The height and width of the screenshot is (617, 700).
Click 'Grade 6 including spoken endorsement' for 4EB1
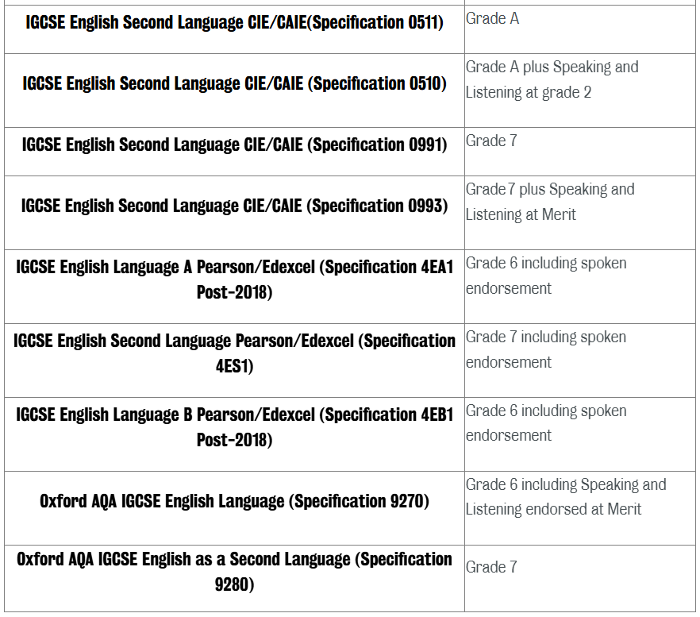click(x=546, y=423)
